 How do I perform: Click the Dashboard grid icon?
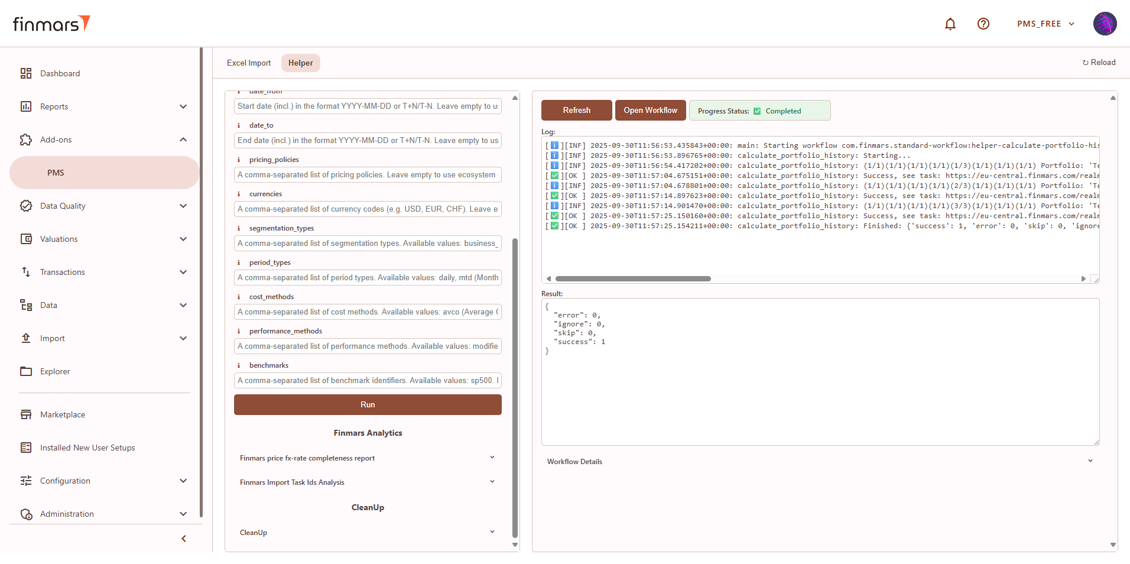click(26, 73)
